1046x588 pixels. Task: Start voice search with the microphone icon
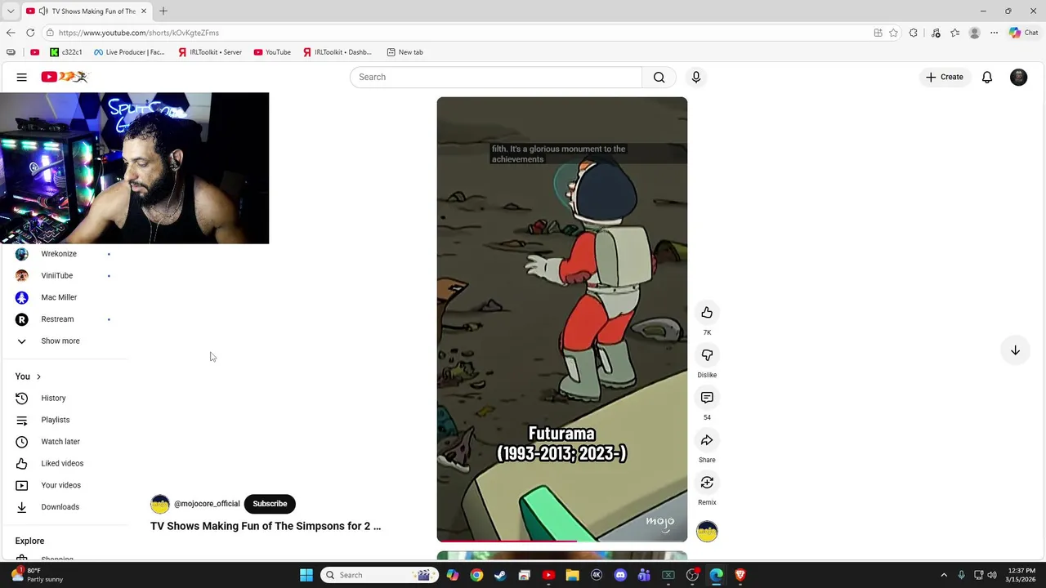[696, 77]
